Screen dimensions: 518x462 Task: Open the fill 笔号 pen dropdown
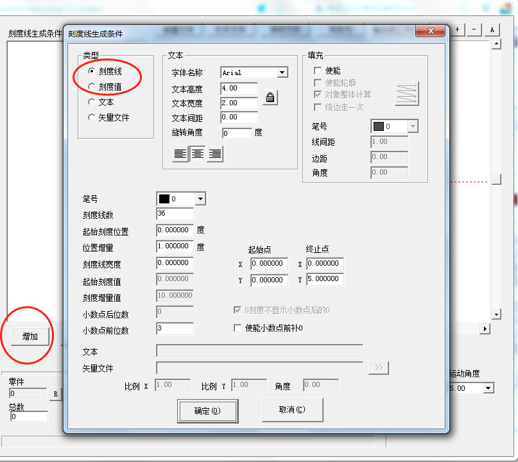[413, 126]
